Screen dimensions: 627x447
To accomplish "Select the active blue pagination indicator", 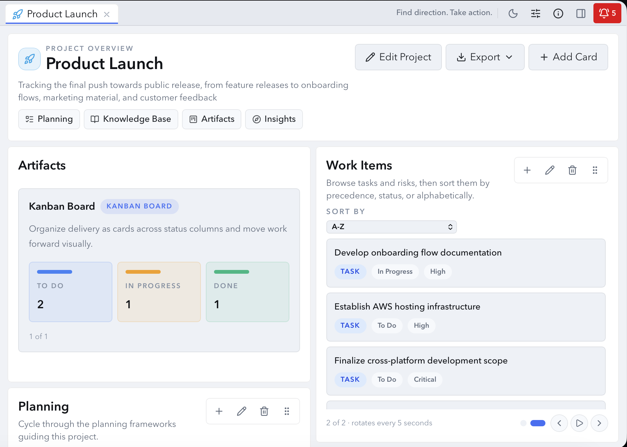I will pos(538,423).
